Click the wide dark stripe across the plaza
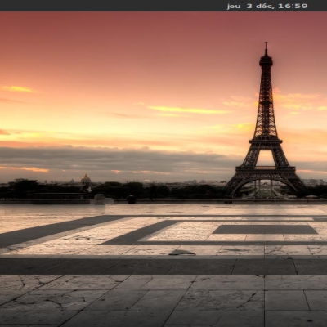 point(163,267)
